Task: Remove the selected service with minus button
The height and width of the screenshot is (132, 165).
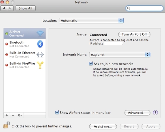Action: pos(13,115)
